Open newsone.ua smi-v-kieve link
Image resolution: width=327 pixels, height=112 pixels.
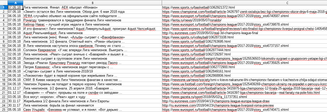pos(244,80)
